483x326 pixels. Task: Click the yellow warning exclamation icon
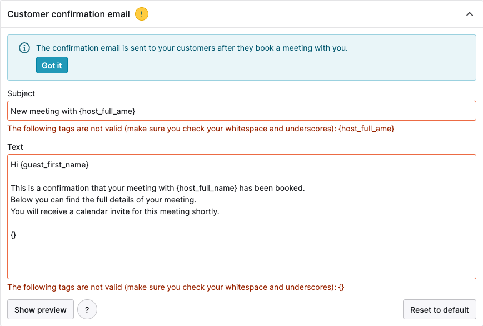coord(142,14)
